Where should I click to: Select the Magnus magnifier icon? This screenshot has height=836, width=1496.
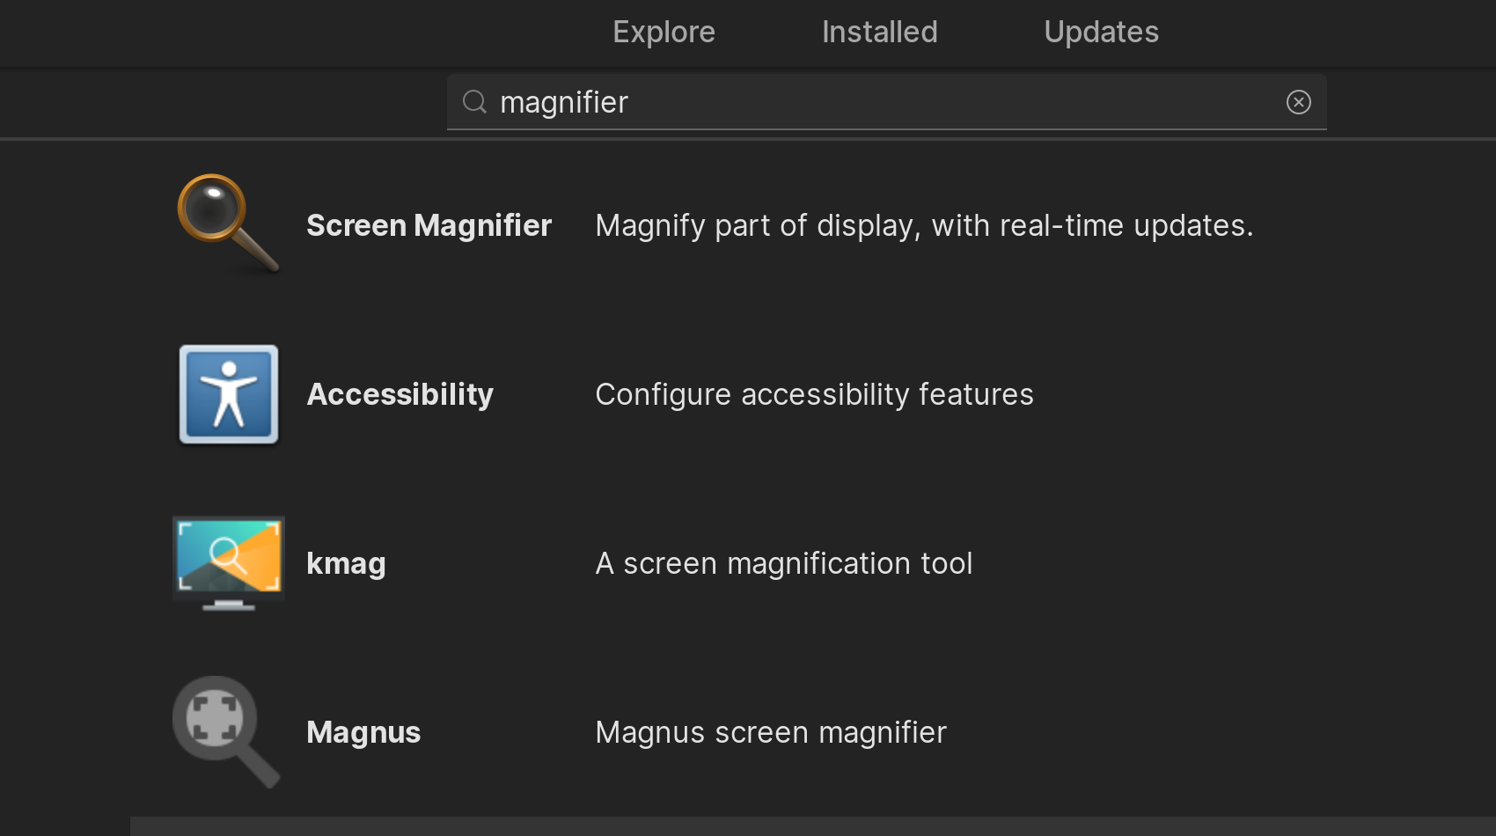click(x=227, y=732)
